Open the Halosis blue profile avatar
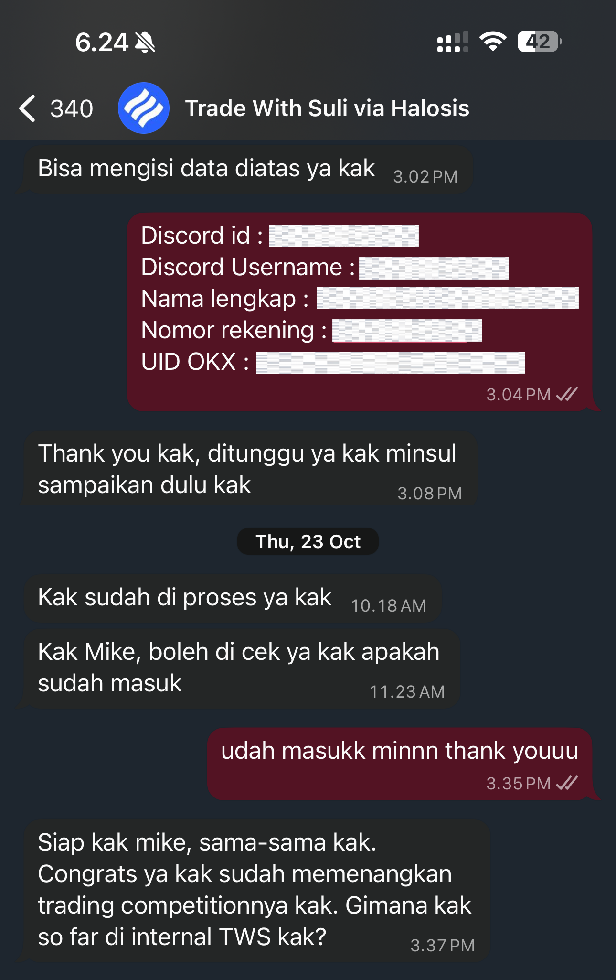 (x=144, y=108)
